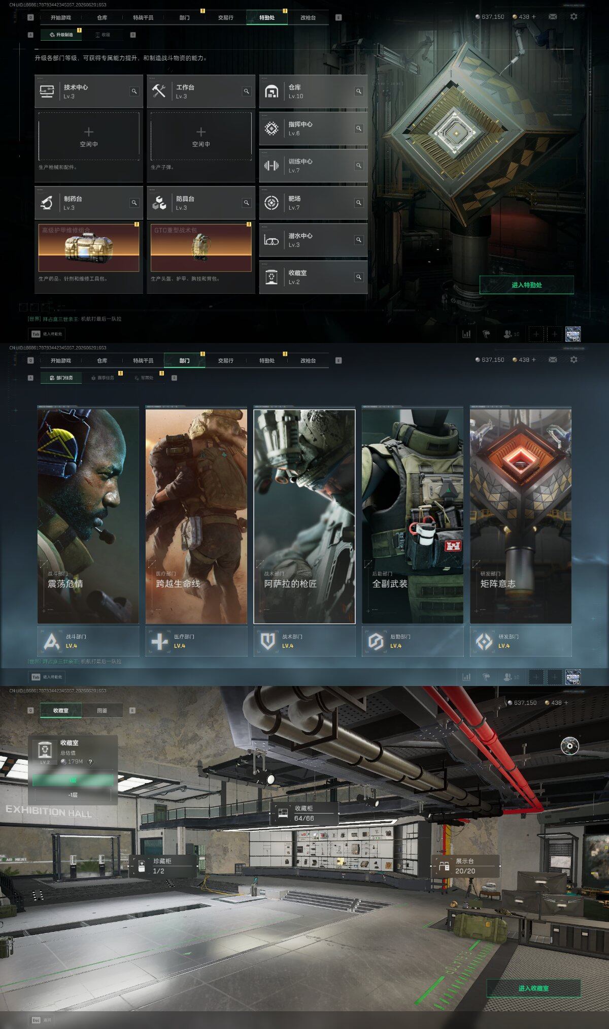
Task: Click the 空闲中 slot under 工作台
Action: (201, 136)
